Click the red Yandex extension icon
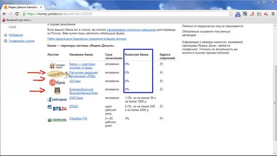This screenshot has height=156, width=277. (x=252, y=14)
